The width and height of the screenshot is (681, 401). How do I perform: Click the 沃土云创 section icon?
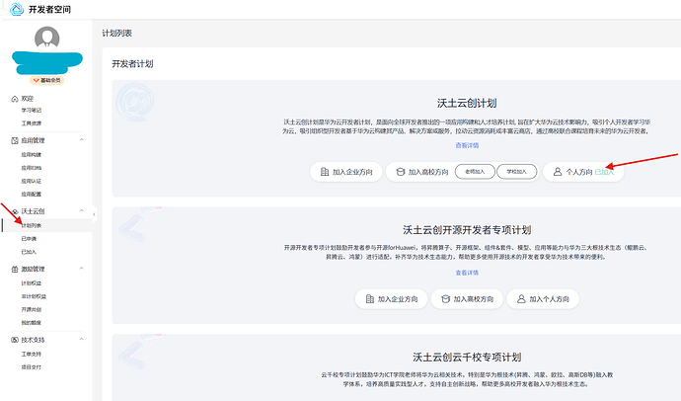(x=15, y=211)
